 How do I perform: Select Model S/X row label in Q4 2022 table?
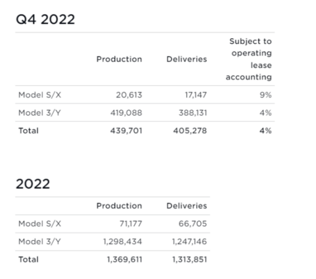pyautogui.click(x=39, y=95)
